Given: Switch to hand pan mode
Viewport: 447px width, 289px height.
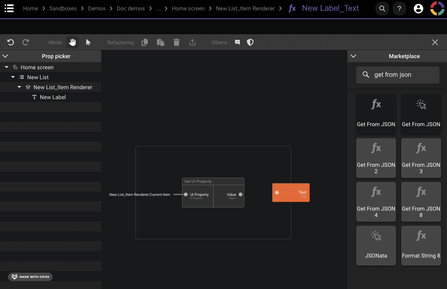Looking at the screenshot, I should (73, 42).
